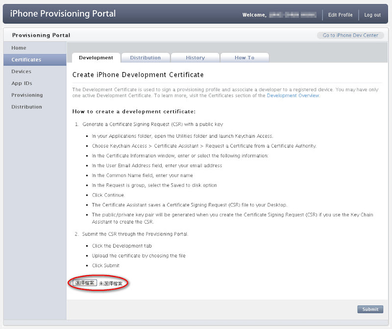Click the blurred username after Welcome

click(x=293, y=15)
